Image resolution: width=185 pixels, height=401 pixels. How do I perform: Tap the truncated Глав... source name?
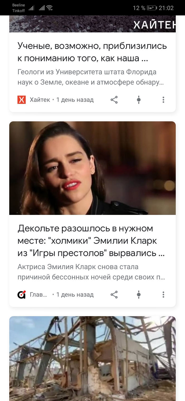click(x=39, y=294)
